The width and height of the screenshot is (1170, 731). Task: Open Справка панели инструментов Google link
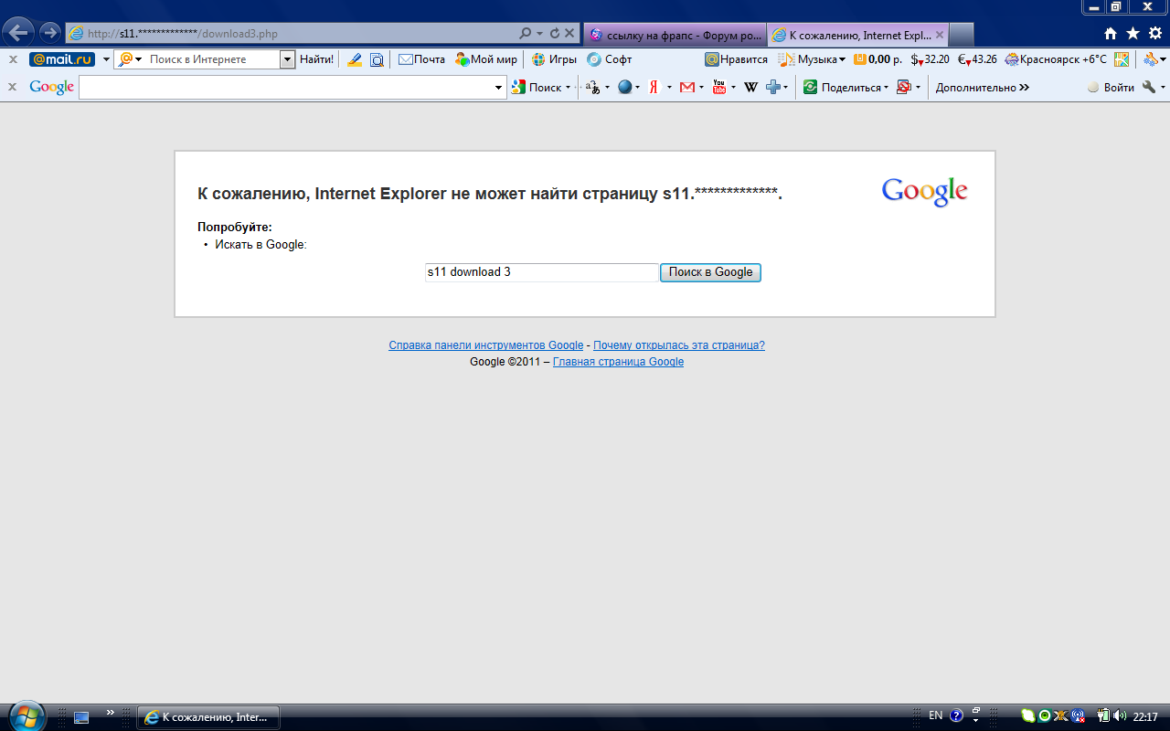486,345
